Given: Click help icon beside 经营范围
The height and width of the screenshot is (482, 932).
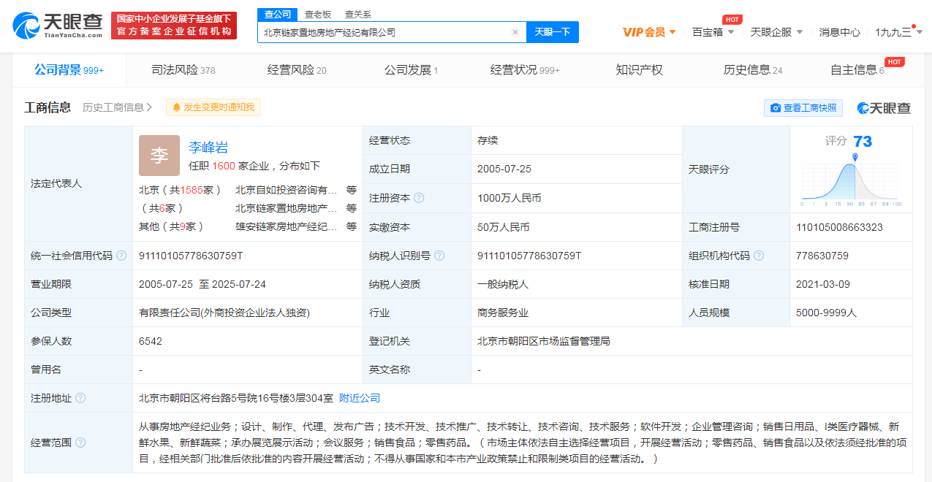Looking at the screenshot, I should tap(80, 442).
